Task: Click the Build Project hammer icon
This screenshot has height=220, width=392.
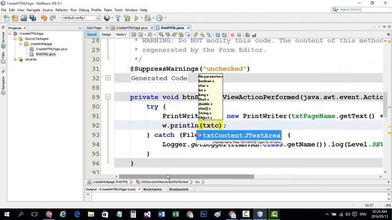Action: click(x=118, y=18)
